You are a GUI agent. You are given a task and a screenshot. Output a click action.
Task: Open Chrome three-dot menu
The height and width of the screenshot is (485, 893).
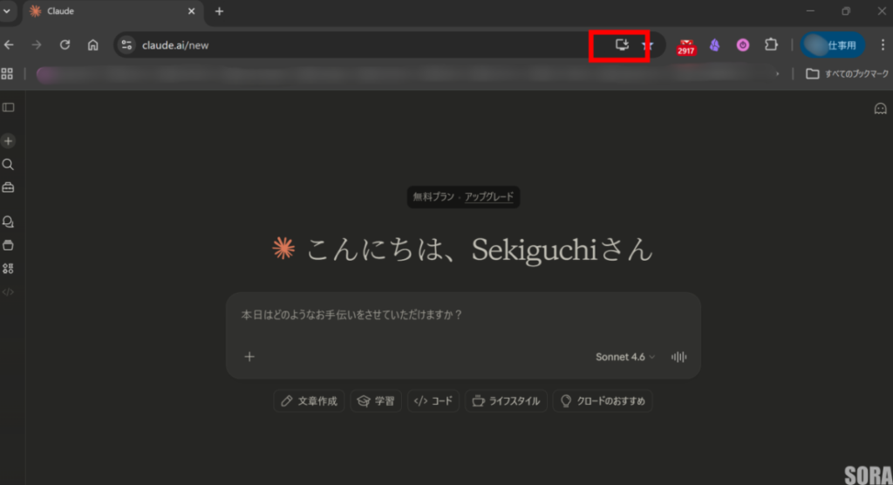(x=883, y=45)
